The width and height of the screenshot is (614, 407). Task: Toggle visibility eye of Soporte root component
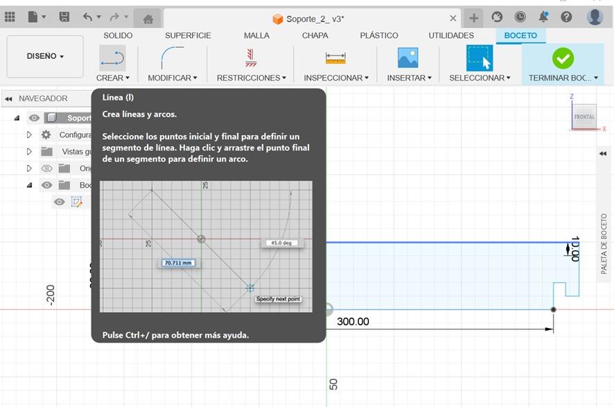coord(34,117)
